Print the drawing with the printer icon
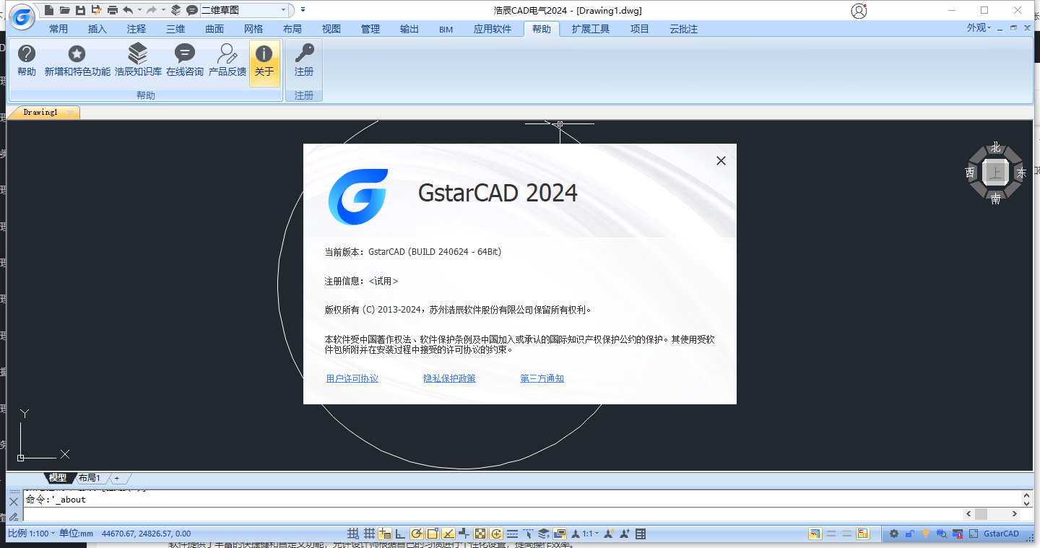1040x548 pixels. pos(112,10)
